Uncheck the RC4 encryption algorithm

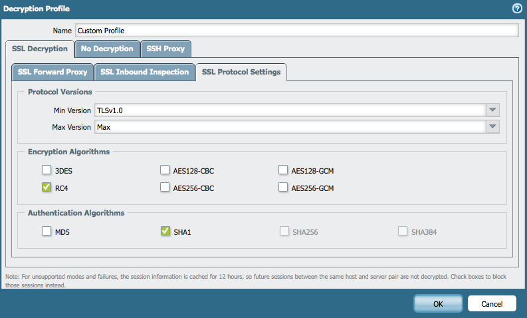pyautogui.click(x=47, y=188)
